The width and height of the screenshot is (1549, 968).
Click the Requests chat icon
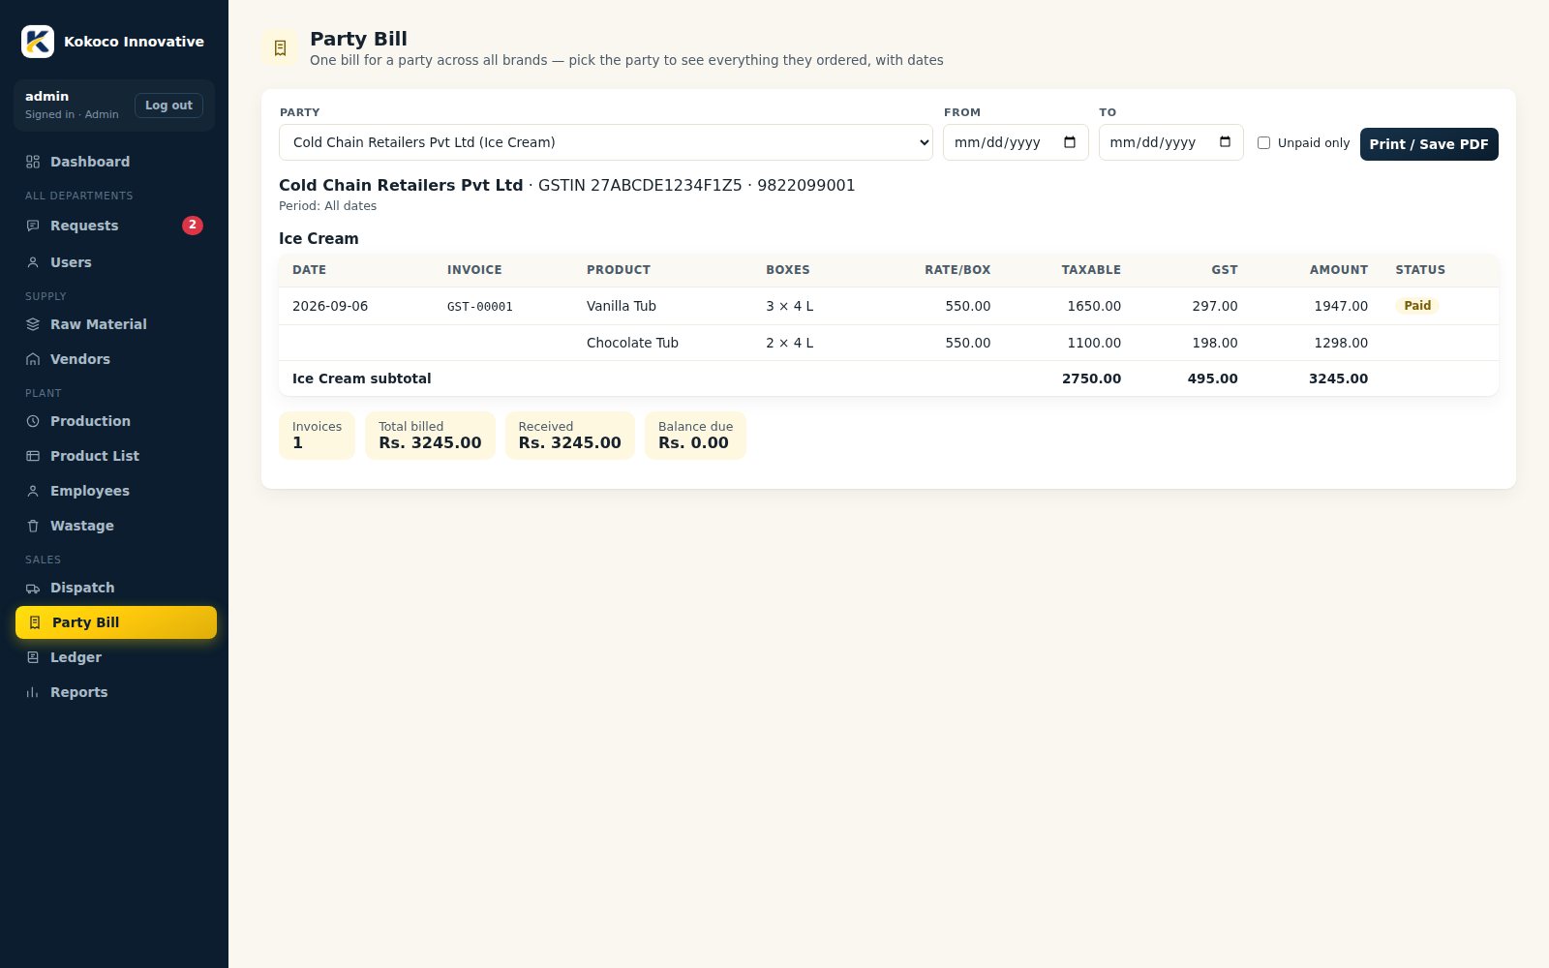click(33, 226)
